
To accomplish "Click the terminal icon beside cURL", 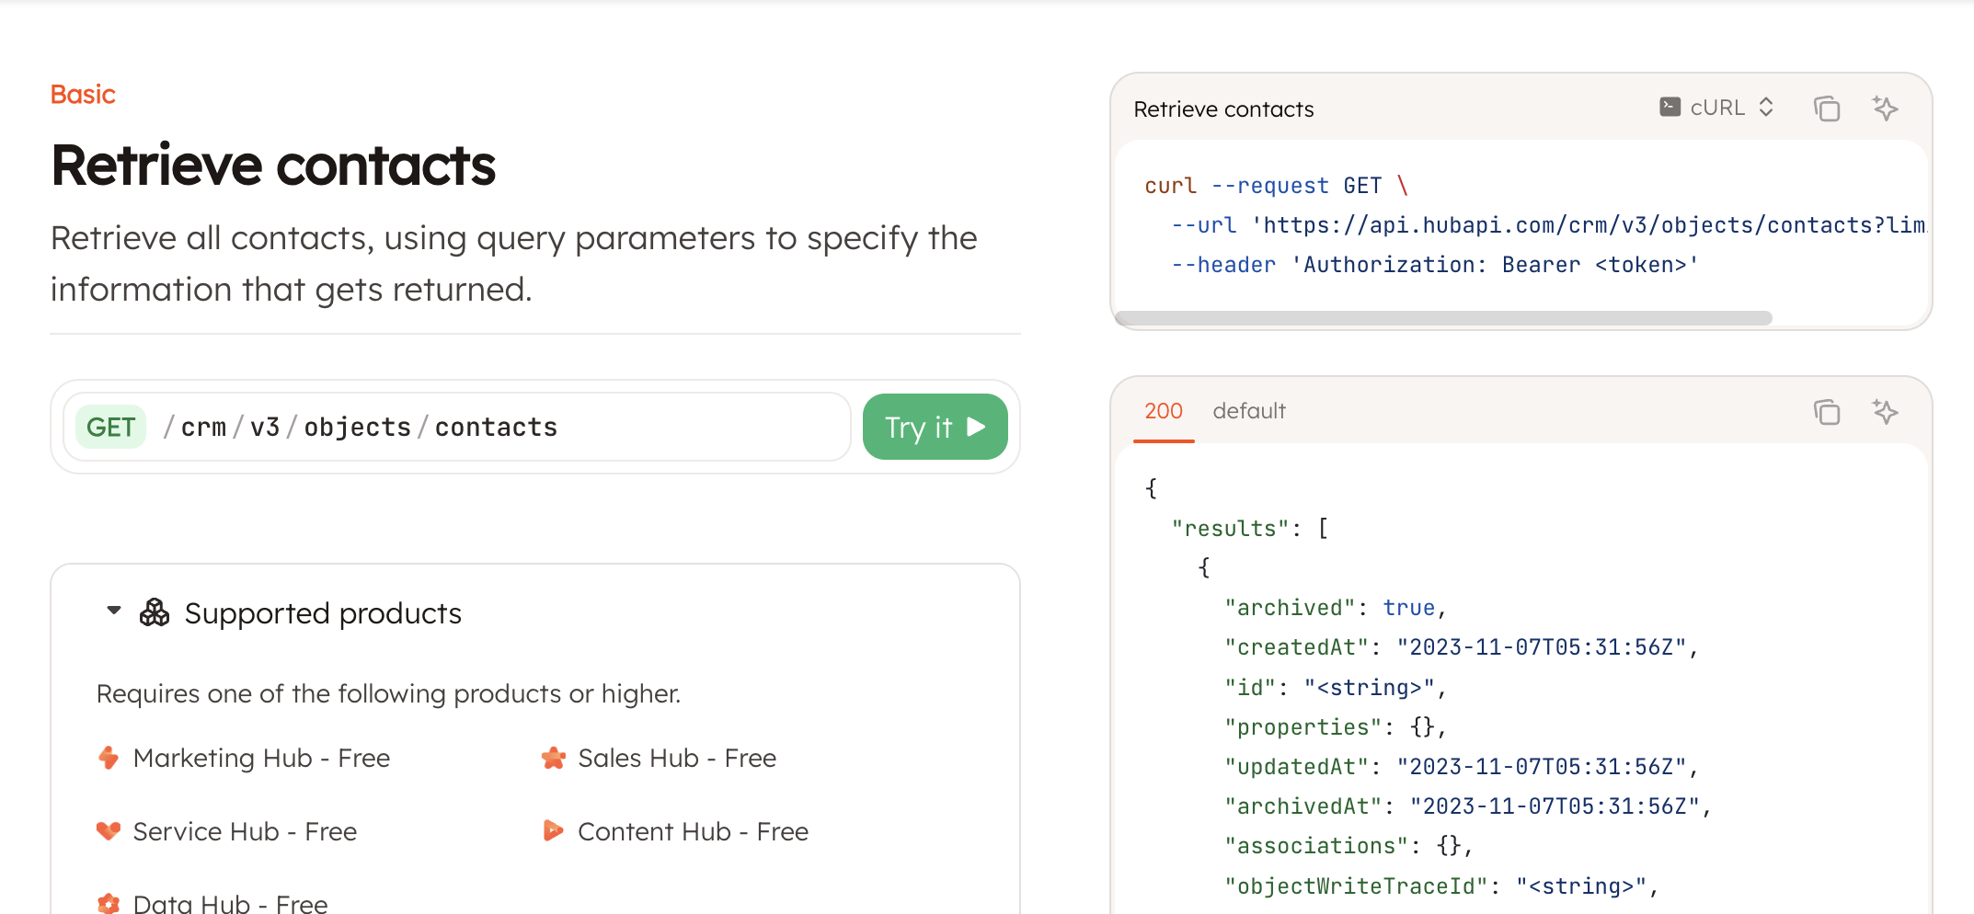I will 1670,107.
